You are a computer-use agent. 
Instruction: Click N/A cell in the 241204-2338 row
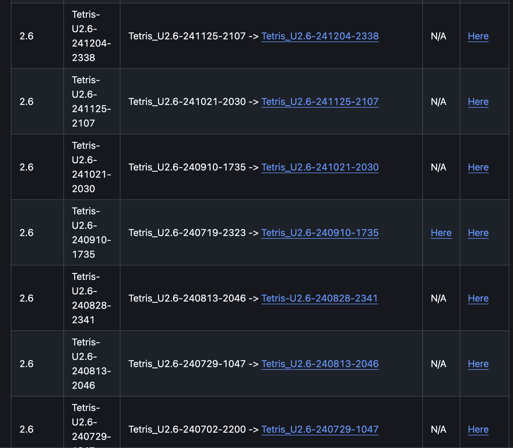click(x=439, y=36)
